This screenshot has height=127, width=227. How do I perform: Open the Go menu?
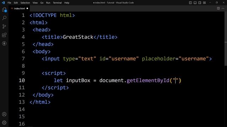(42, 3)
